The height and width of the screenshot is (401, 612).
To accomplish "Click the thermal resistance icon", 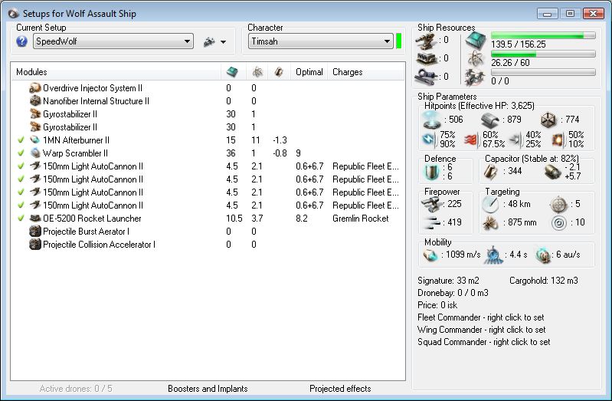I will click(x=472, y=140).
